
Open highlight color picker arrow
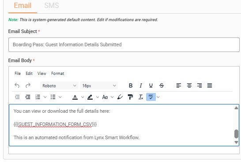98,97
